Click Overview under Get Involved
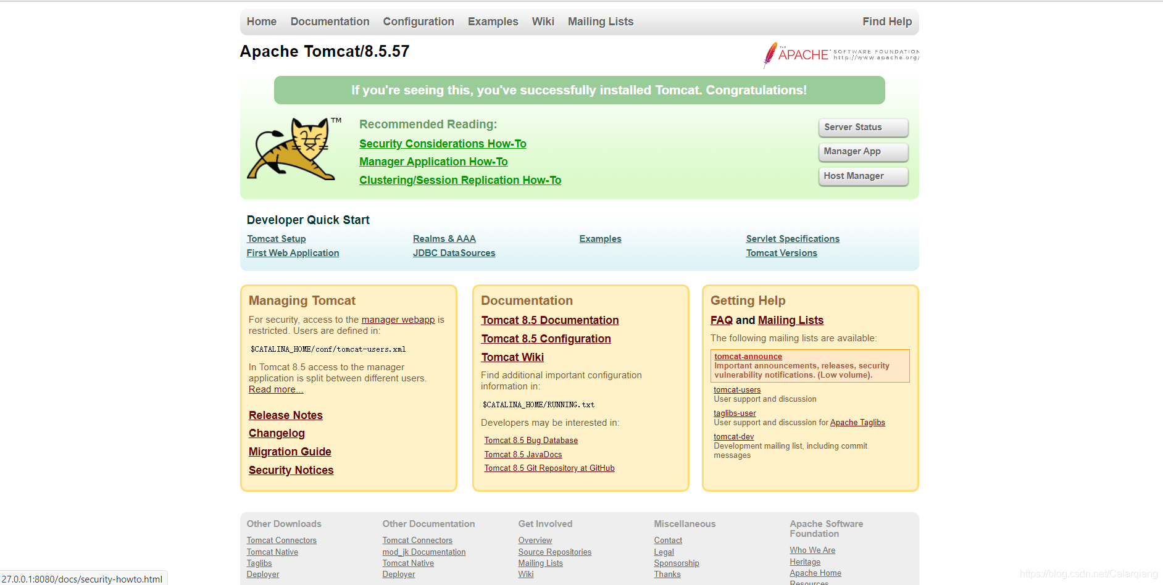The width and height of the screenshot is (1163, 585). coord(535,541)
